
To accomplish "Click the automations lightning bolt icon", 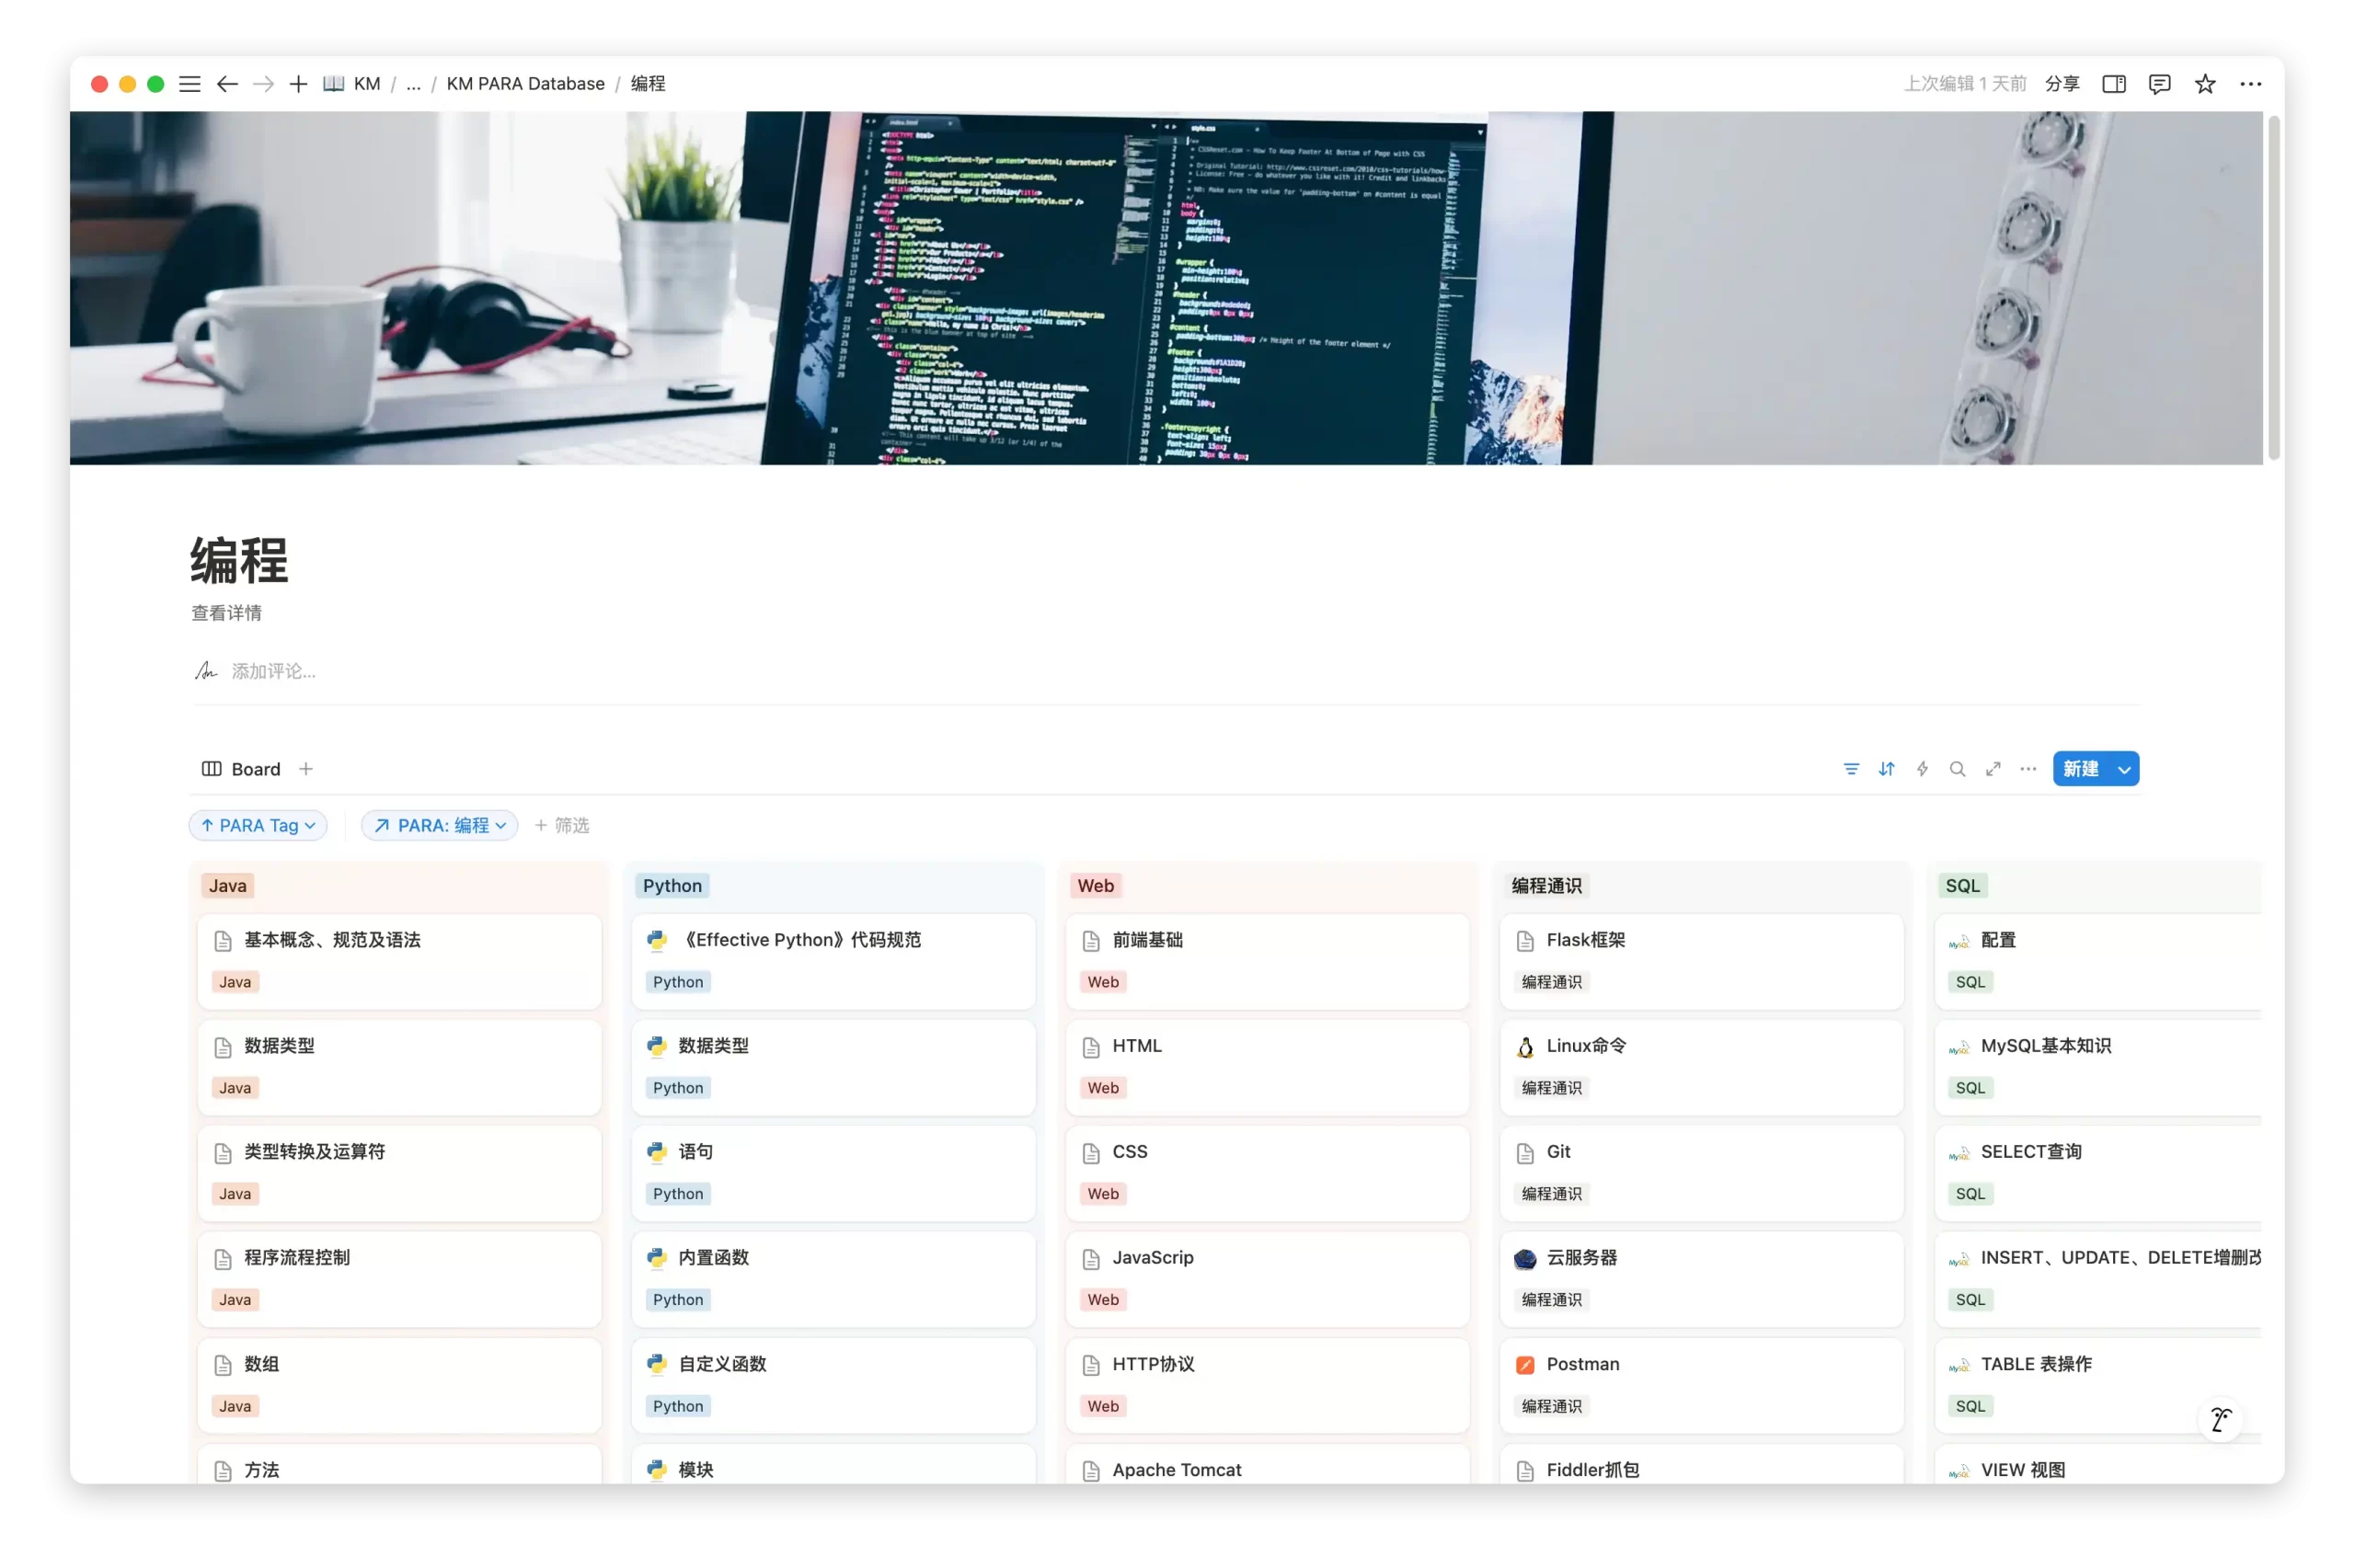I will point(1921,768).
